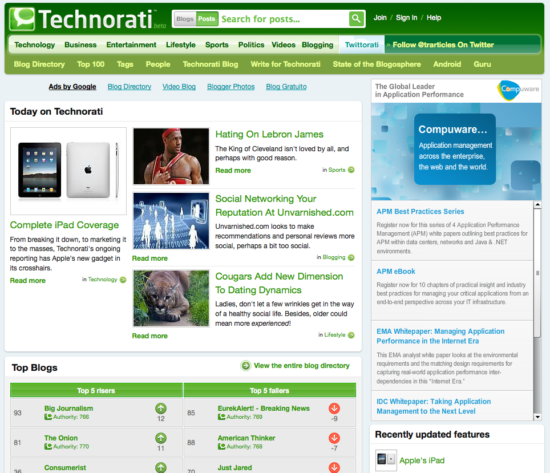Open the Lifestyle category
The image size is (550, 473).
point(181,45)
